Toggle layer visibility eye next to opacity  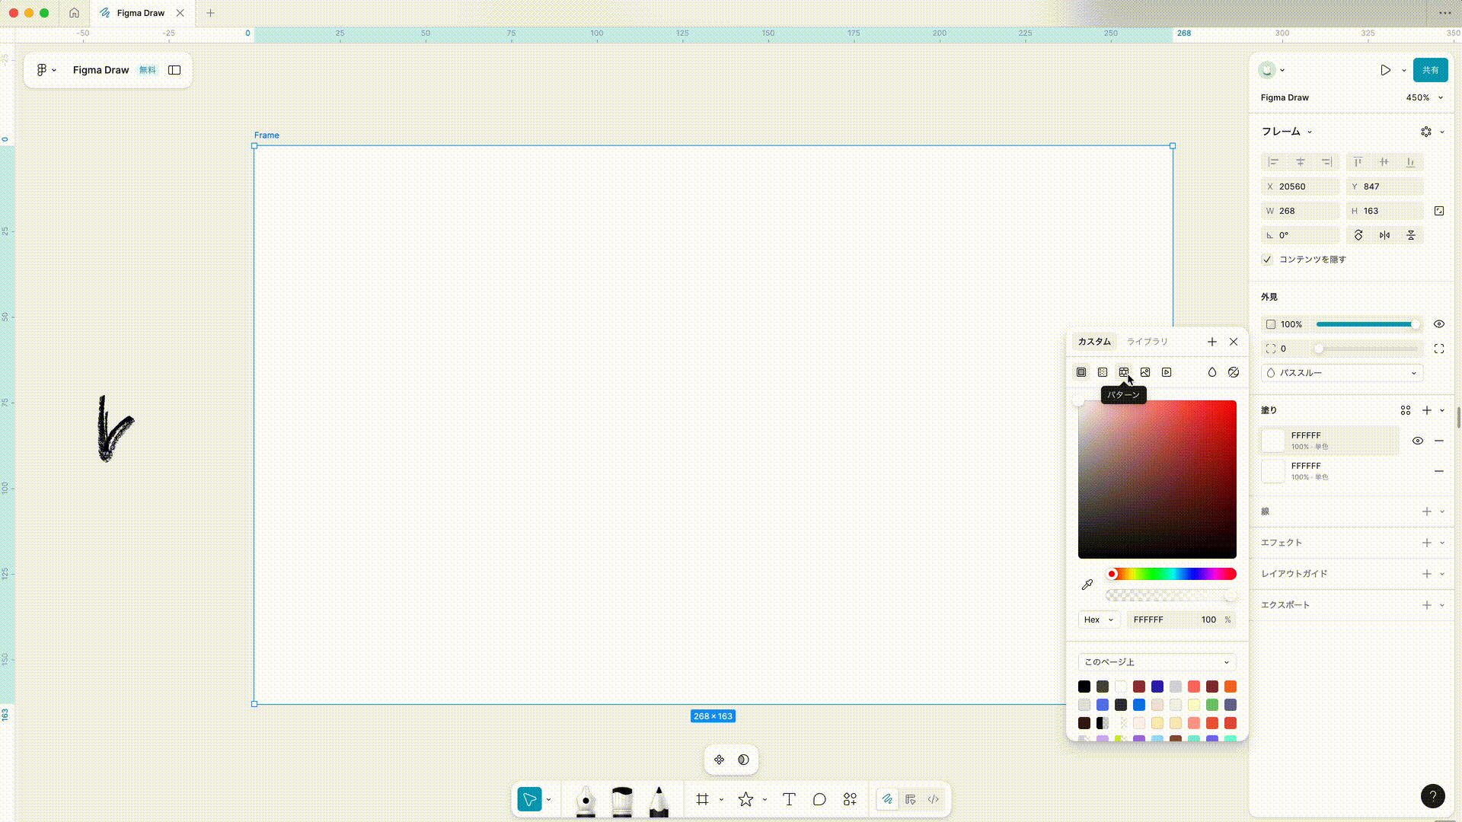[1439, 324]
